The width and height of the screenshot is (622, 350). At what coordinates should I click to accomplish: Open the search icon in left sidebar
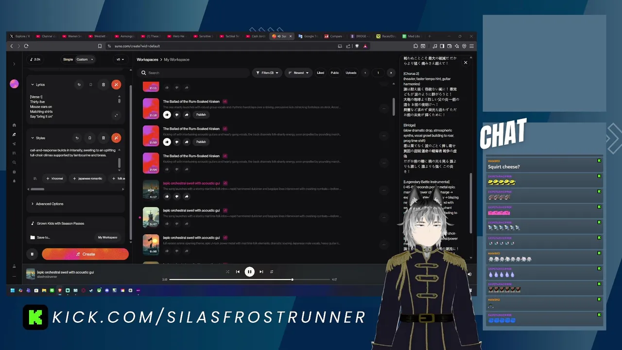click(x=14, y=162)
